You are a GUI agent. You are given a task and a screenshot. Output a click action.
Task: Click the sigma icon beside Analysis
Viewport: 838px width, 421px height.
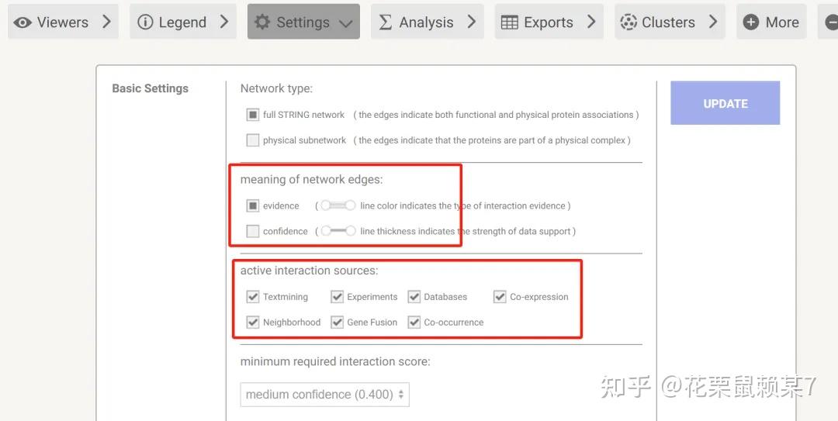[385, 22]
